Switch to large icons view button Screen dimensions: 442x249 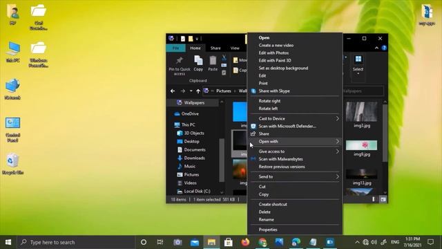(x=383, y=199)
